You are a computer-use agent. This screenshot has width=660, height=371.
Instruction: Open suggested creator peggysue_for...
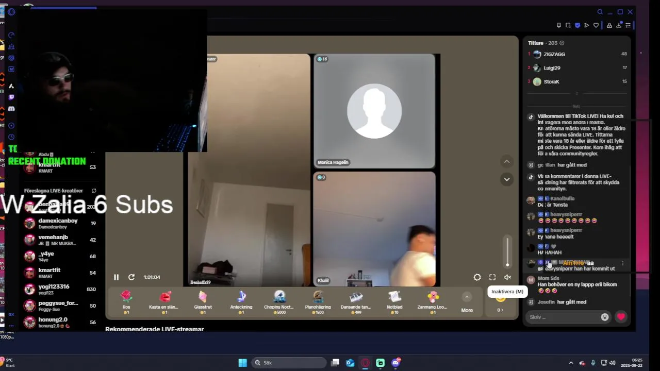[x=60, y=306]
